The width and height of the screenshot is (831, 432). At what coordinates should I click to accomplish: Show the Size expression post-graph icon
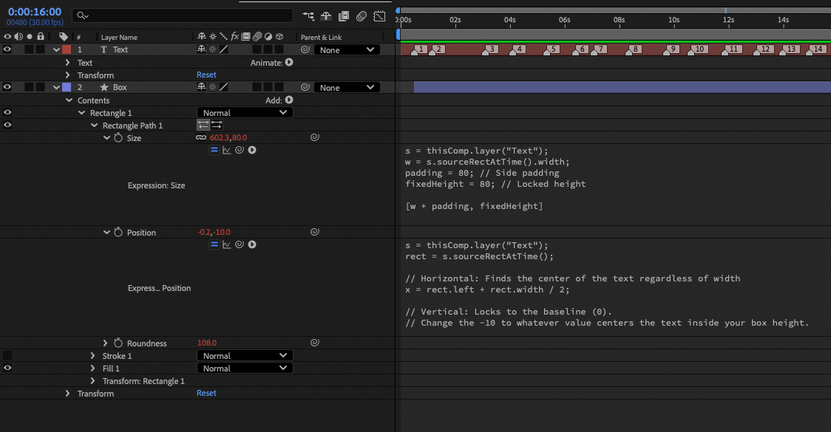pos(226,150)
